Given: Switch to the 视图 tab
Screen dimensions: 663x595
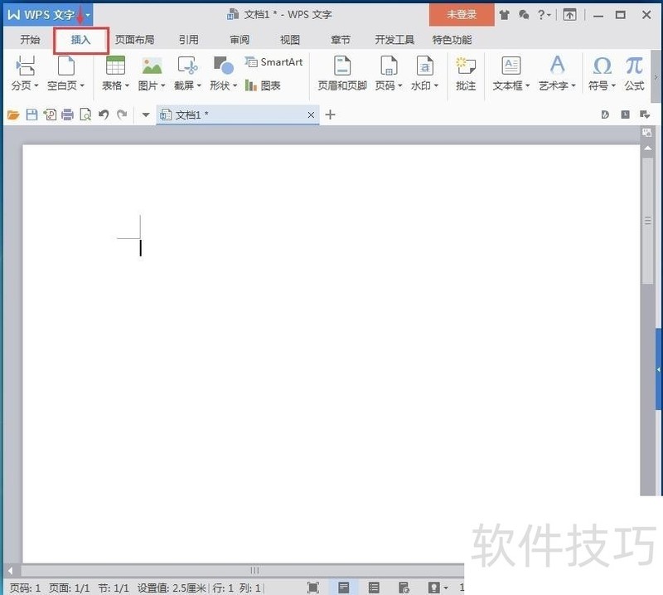Looking at the screenshot, I should coord(290,40).
